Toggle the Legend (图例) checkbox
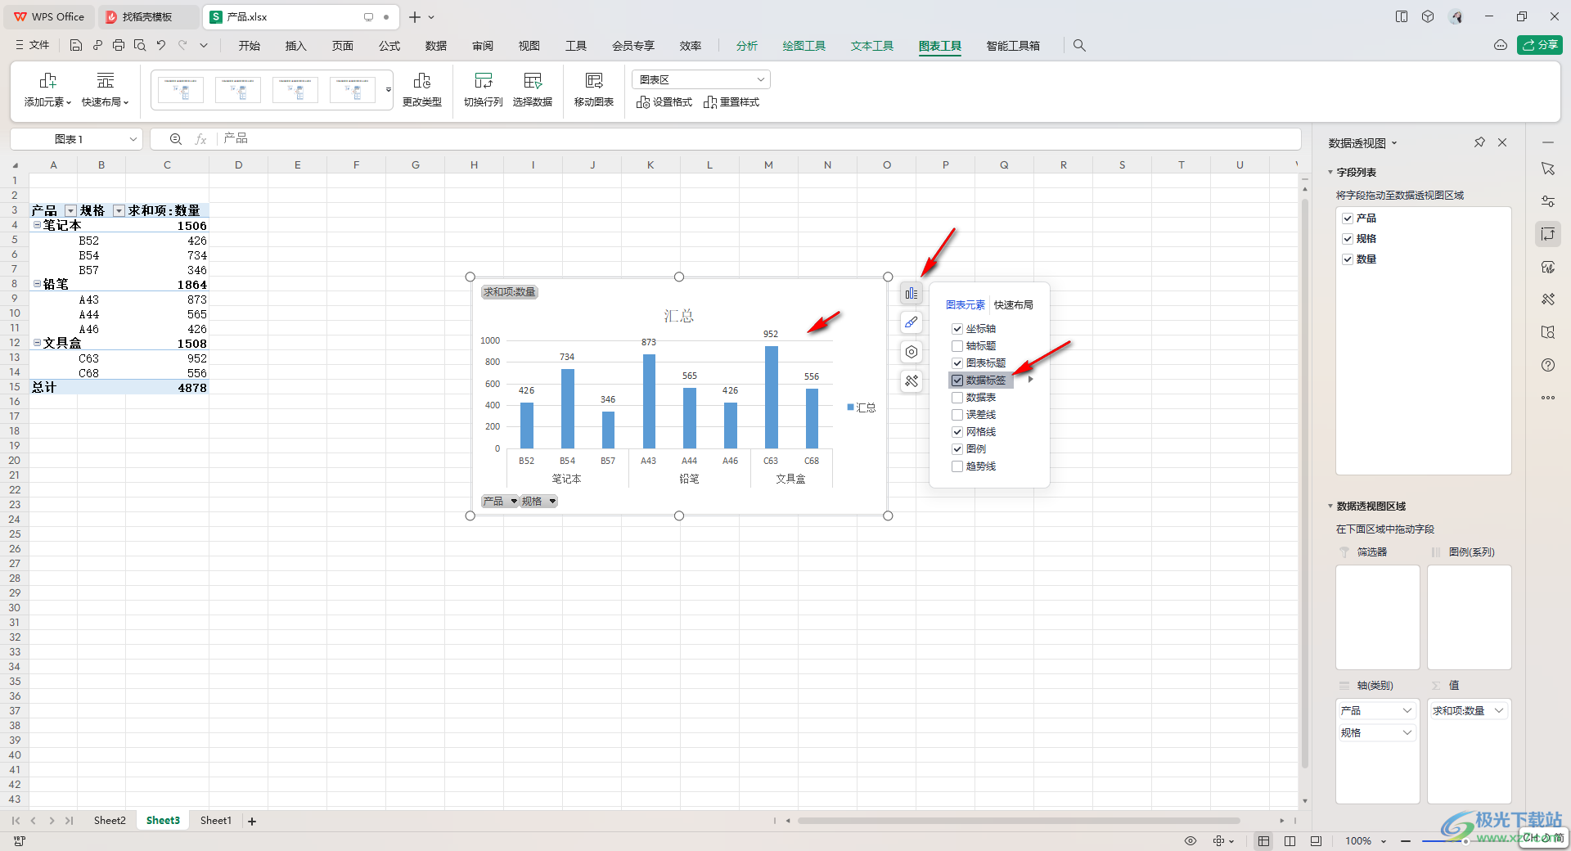 pyautogui.click(x=957, y=449)
